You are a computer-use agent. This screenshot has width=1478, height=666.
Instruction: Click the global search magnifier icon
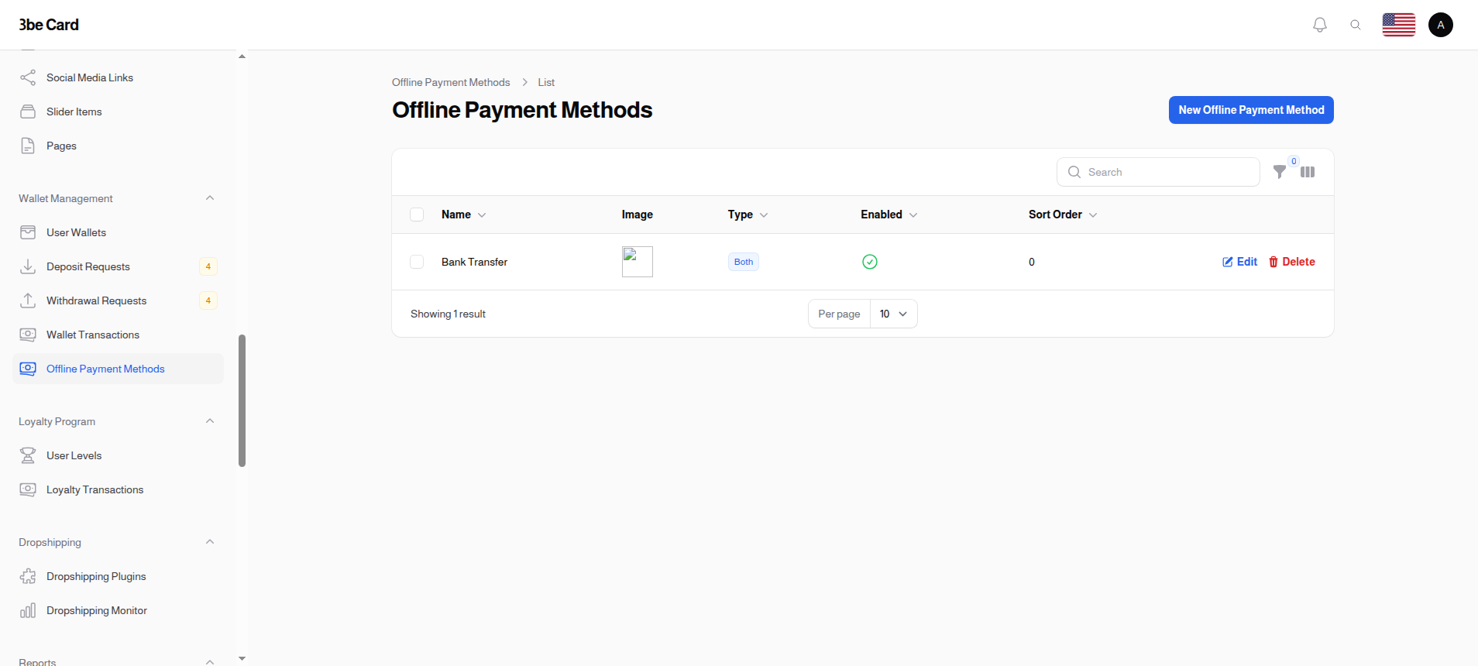point(1356,25)
